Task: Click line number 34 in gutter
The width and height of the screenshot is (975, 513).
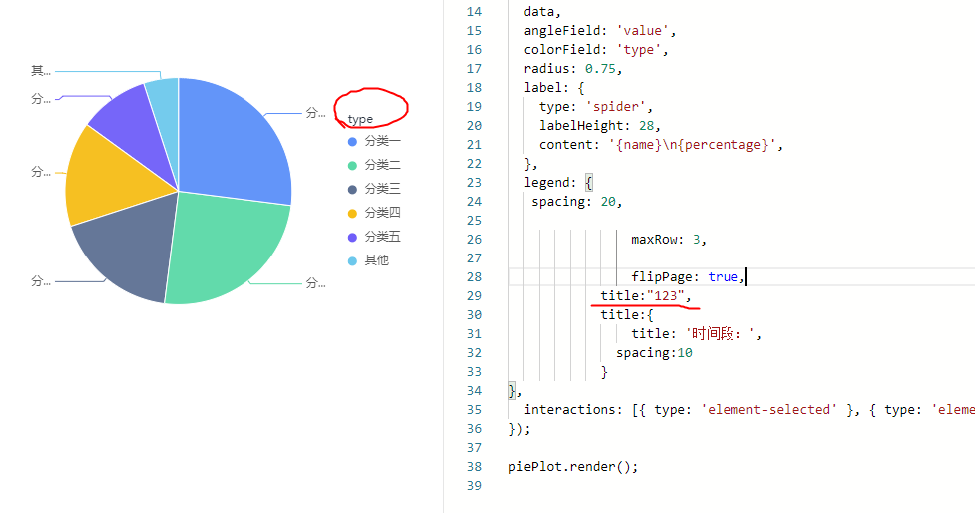Action: [474, 390]
